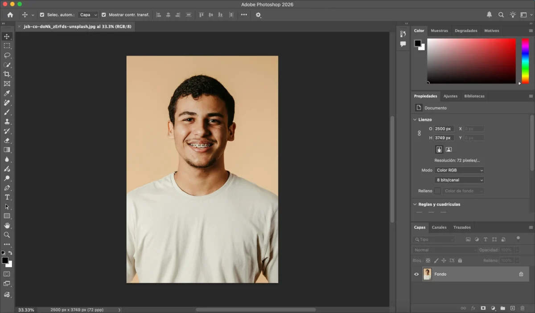
Task: Disable the Selec. autom. checkbox
Action: coord(42,15)
